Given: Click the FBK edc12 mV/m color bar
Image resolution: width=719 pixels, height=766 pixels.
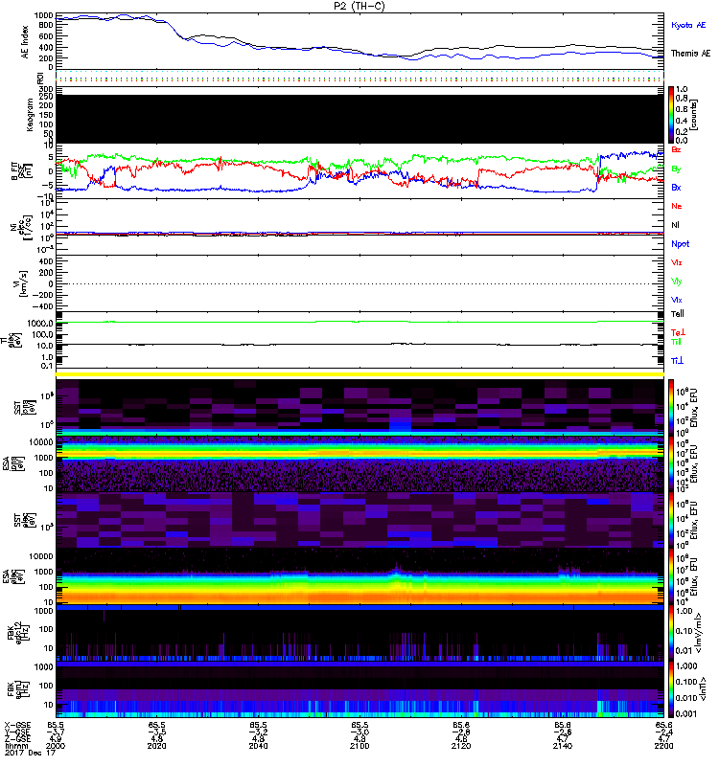Looking at the screenshot, I should [x=671, y=633].
